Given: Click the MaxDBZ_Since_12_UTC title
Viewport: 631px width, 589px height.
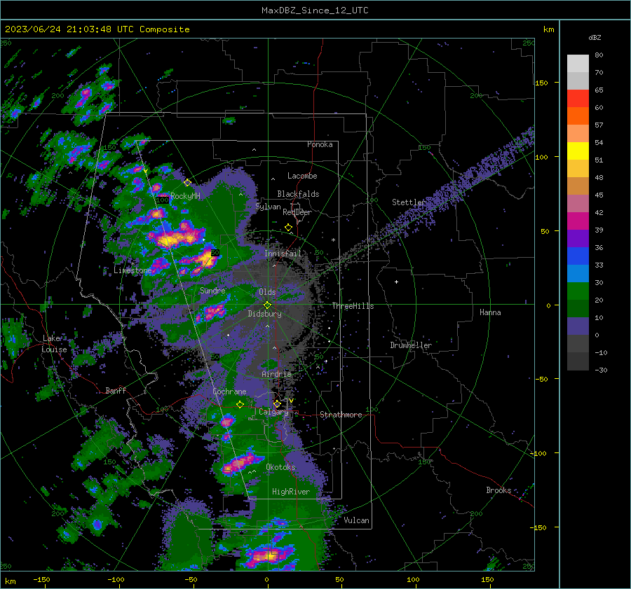Looking at the screenshot, I should pos(315,11).
